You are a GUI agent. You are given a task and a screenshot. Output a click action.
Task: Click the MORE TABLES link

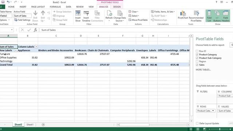pyautogui.click(x=203, y=70)
